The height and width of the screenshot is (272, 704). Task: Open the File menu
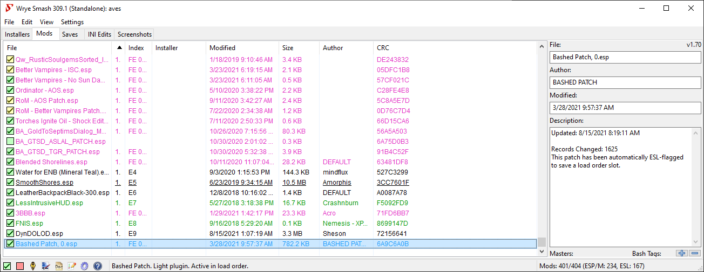click(9, 22)
